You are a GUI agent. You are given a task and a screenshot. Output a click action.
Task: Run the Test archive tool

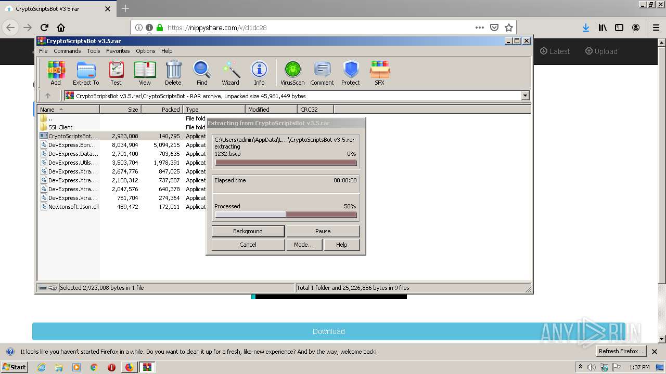(116, 73)
